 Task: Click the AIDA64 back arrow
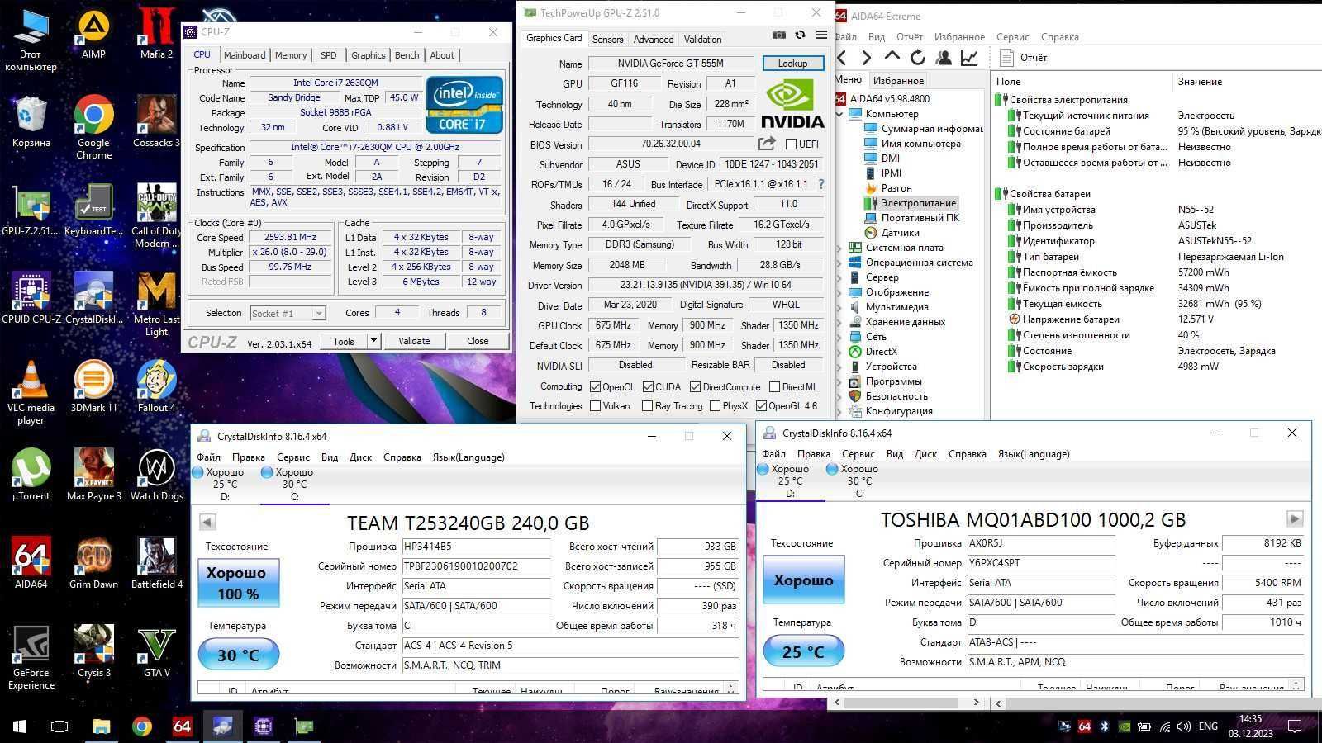(842, 57)
